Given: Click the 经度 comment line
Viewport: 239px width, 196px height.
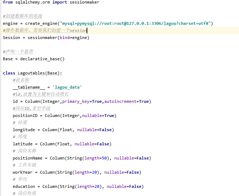Looking at the screenshot, I should pos(20,123).
